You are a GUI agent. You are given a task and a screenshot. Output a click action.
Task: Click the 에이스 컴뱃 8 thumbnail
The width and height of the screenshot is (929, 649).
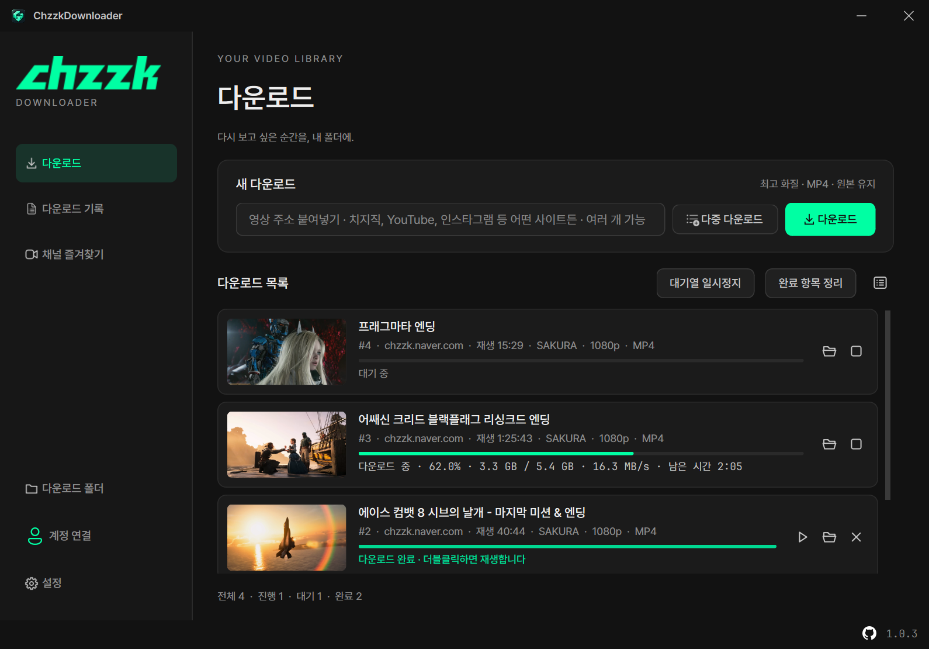(286, 537)
